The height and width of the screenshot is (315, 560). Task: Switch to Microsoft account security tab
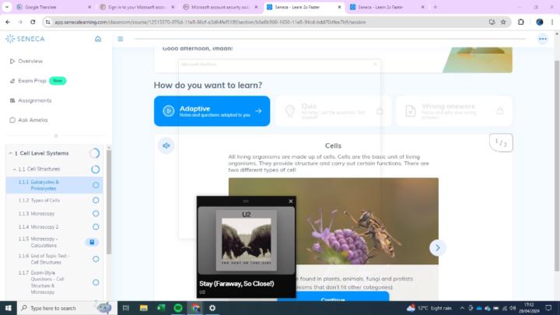click(220, 7)
